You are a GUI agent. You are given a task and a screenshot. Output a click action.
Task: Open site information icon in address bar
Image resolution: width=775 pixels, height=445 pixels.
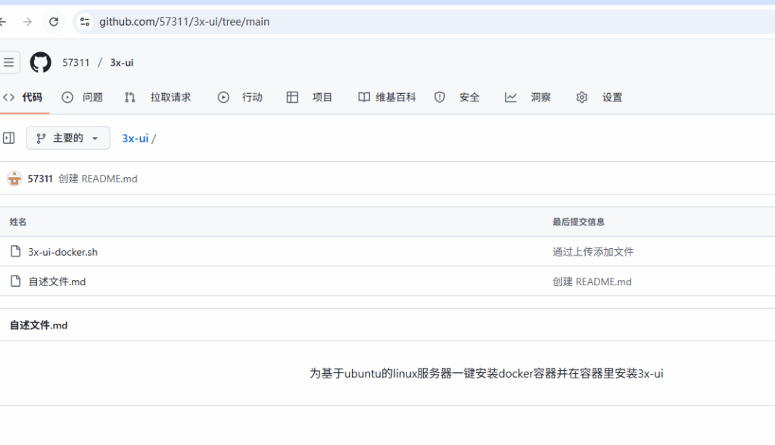pyautogui.click(x=85, y=22)
